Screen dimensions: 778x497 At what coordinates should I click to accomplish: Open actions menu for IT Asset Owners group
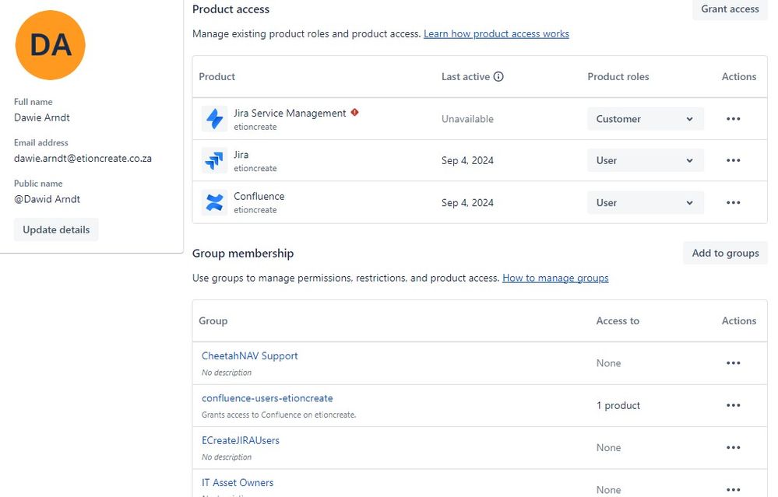pyautogui.click(x=733, y=489)
